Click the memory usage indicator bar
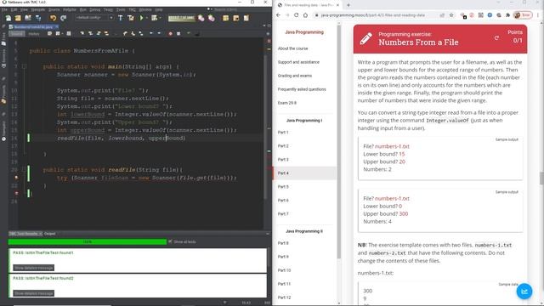Screen dimensions: 544x306 (x=181, y=18)
